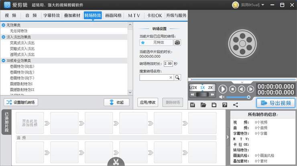Collapse the right info panel arrow

(x=228, y=137)
